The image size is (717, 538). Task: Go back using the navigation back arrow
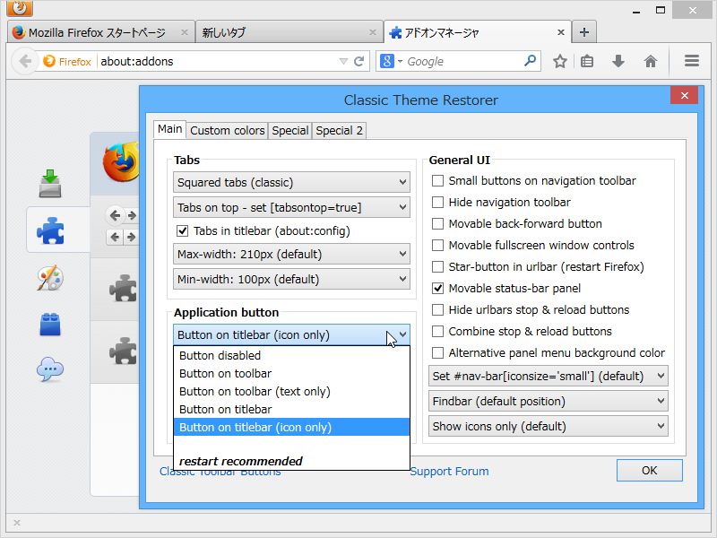(25, 61)
